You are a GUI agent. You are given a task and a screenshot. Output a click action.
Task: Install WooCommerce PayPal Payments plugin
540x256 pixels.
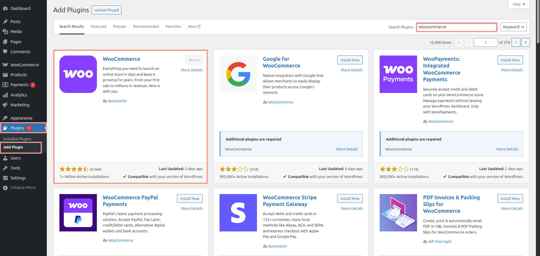[190, 198]
